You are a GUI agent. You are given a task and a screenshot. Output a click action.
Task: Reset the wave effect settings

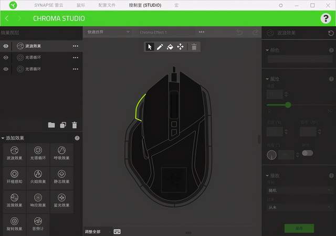[x=331, y=33]
